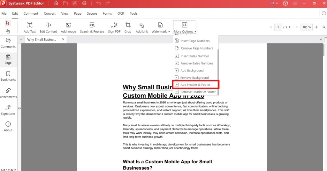This screenshot has width=327, height=171.
Task: Collapse the More Options dropdown
Action: (x=185, y=27)
